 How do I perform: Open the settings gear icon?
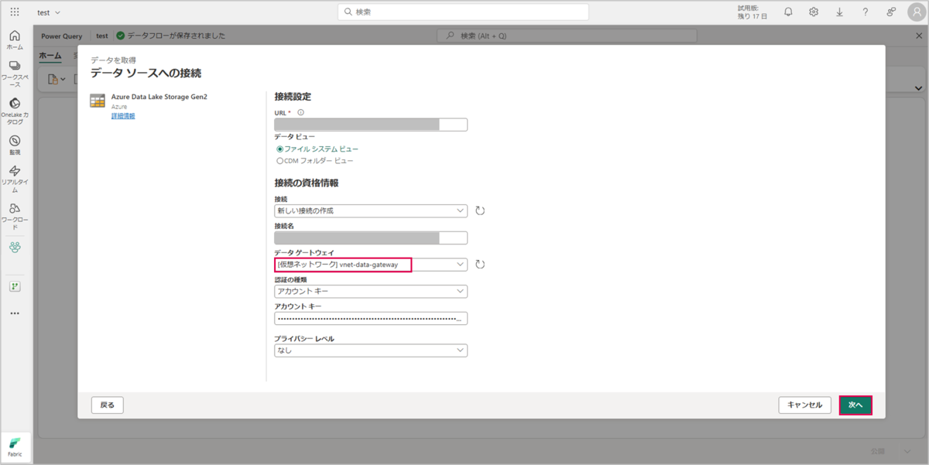(814, 12)
